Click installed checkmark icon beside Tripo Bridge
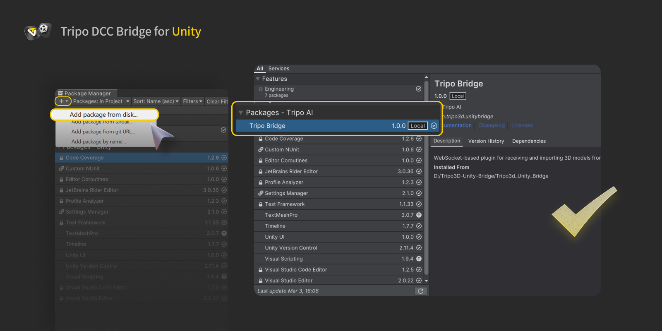 click(434, 126)
